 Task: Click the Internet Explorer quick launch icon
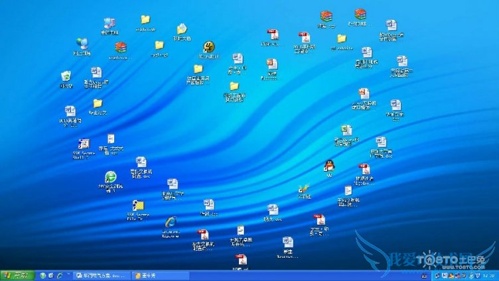[x=60, y=274]
